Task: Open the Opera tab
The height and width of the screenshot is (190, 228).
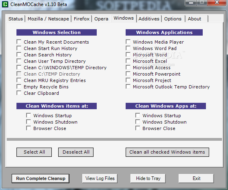Action: 101,19
